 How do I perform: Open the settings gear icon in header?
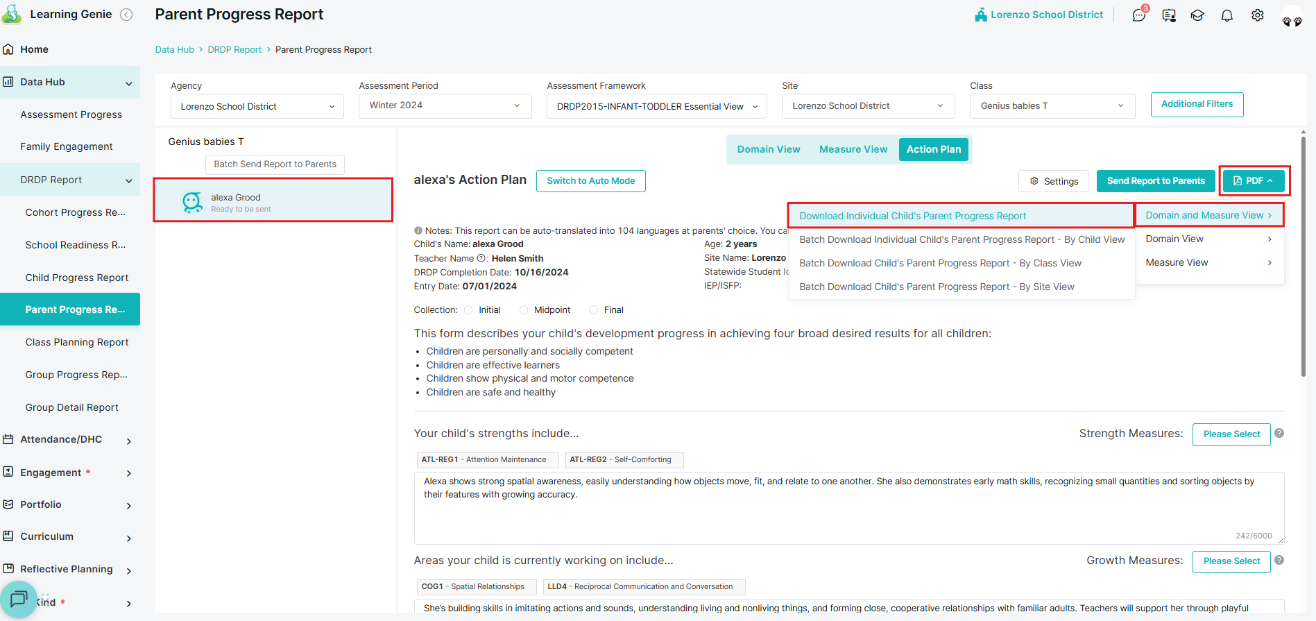pos(1258,15)
